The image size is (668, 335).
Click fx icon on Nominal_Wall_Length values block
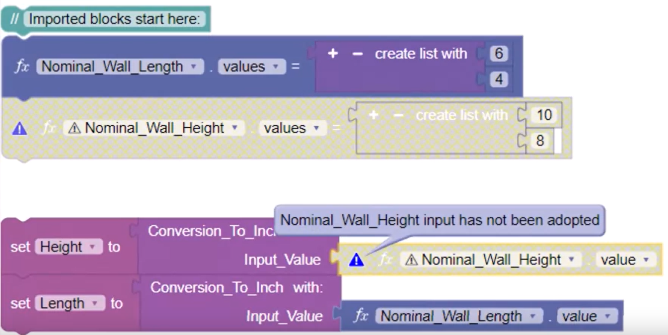coord(22,66)
